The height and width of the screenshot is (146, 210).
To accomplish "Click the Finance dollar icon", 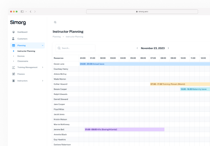I will click(x=14, y=74).
